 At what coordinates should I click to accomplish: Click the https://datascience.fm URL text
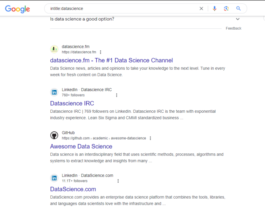pos(79,52)
